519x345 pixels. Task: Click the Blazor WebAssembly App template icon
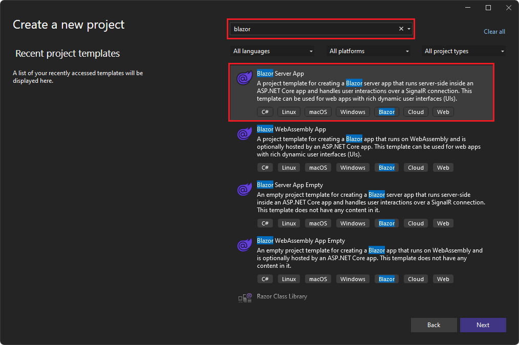(x=244, y=134)
